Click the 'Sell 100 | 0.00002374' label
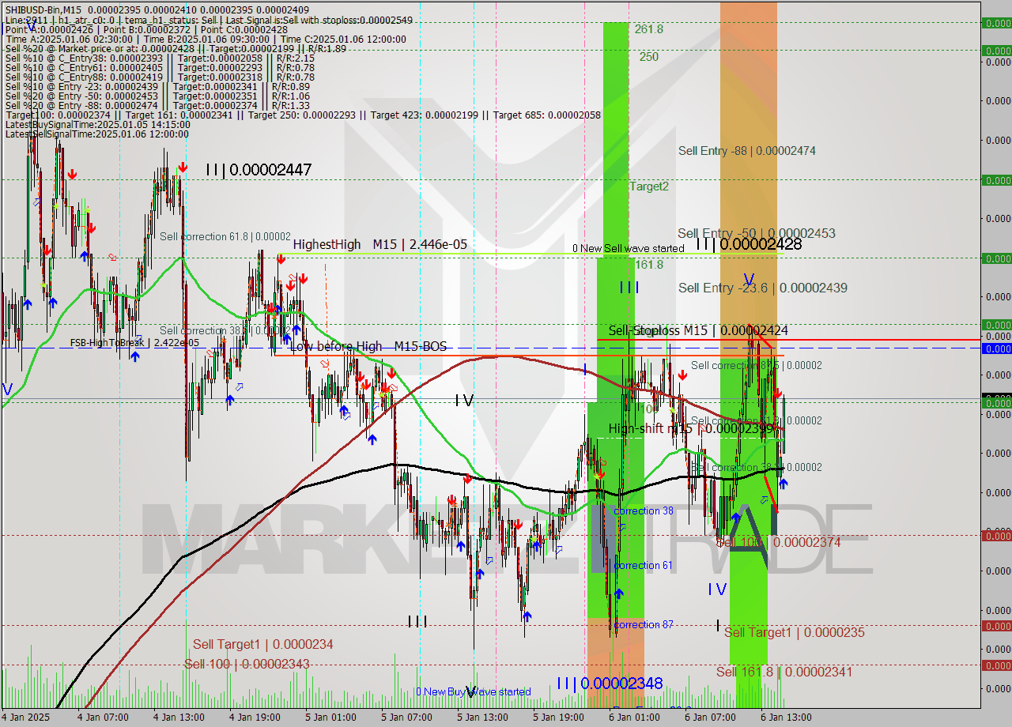The width and height of the screenshot is (1012, 727). (x=778, y=543)
